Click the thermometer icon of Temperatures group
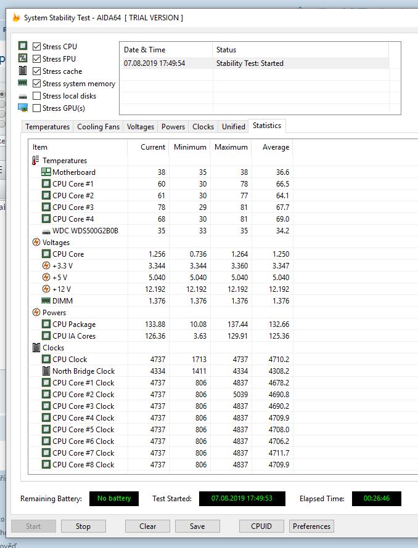Screen dimensions: 418x548 [x=36, y=161]
